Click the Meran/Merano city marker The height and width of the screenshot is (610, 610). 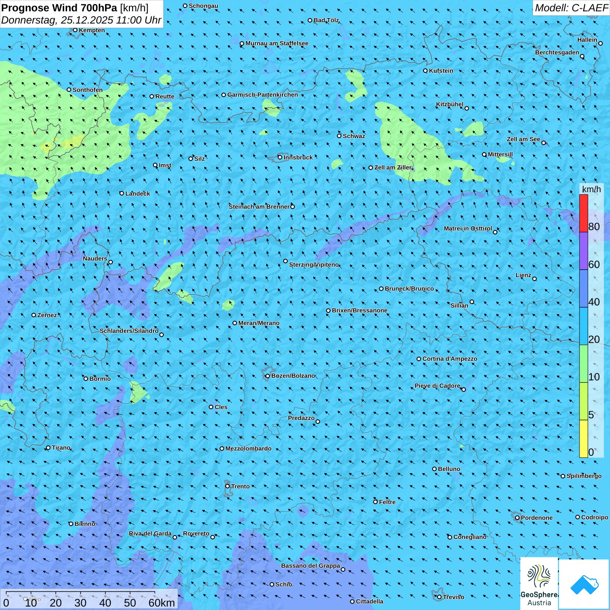coord(235,323)
